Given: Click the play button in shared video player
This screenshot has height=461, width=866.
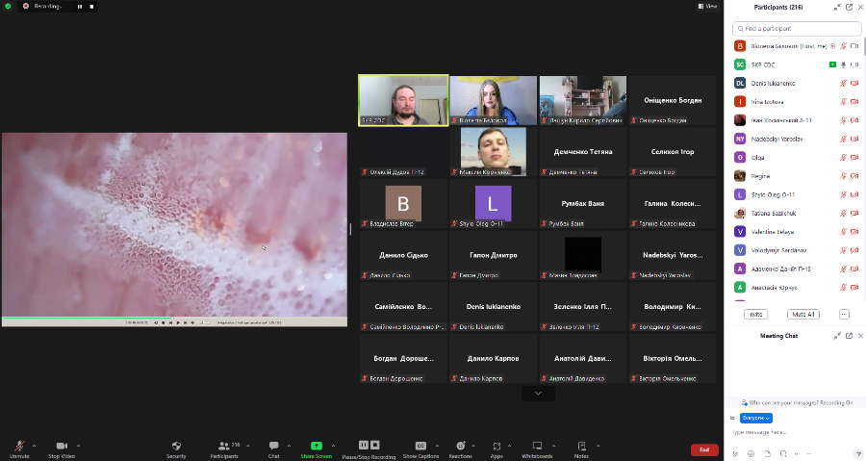Looking at the screenshot, I should [x=178, y=322].
